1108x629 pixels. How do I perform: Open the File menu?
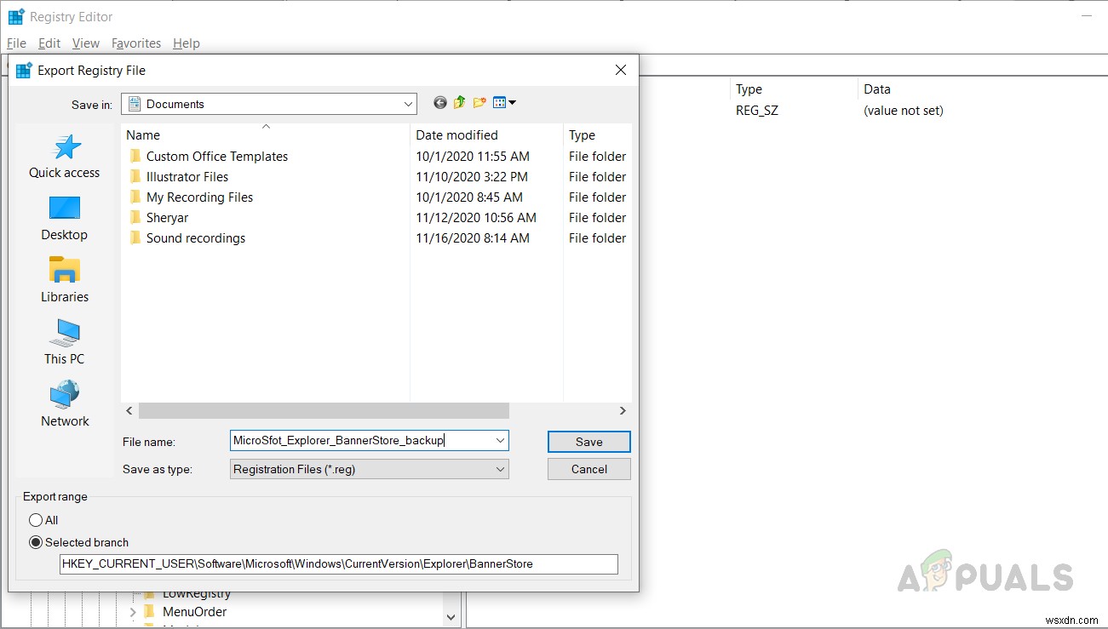tap(17, 43)
